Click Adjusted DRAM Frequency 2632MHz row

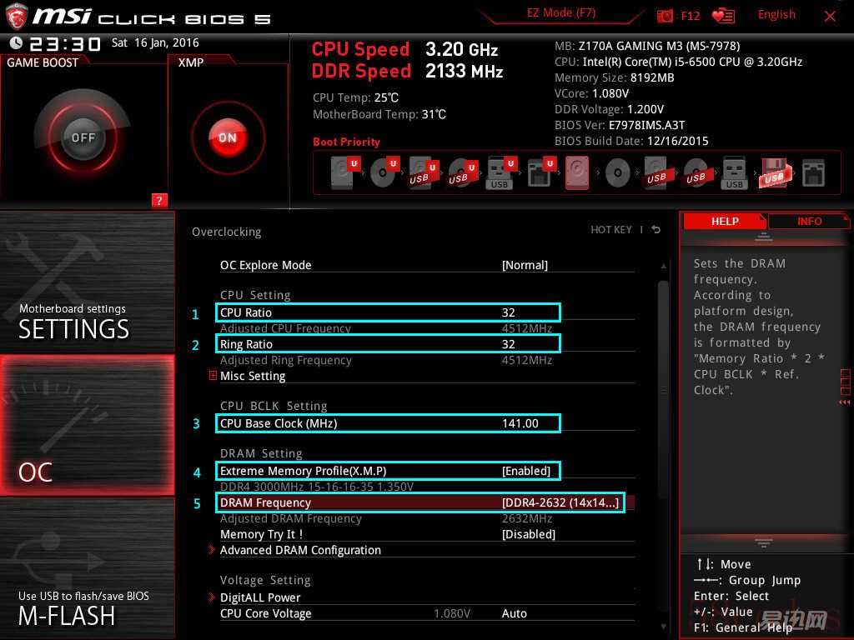(x=386, y=518)
